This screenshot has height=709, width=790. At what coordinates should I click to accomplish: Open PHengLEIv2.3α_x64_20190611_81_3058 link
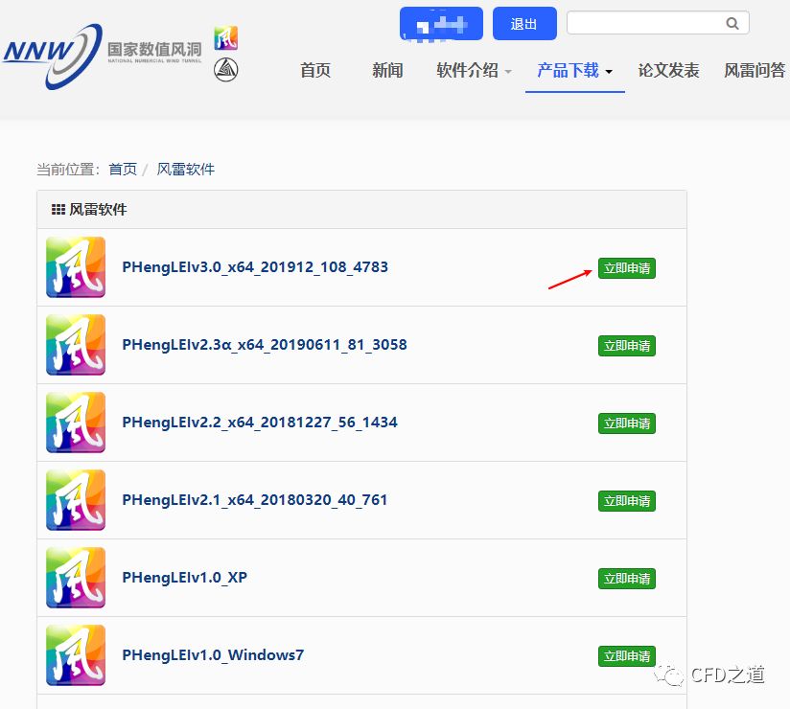(x=265, y=344)
